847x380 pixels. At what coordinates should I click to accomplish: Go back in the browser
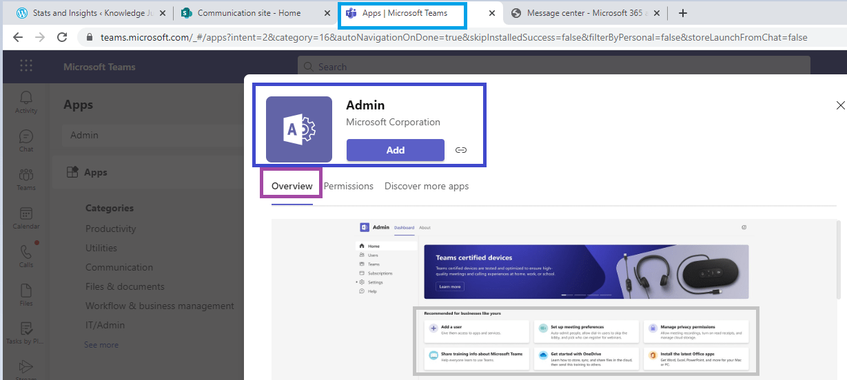tap(18, 37)
